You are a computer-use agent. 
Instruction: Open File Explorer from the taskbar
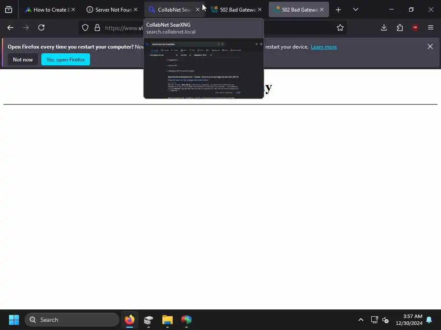pos(168,320)
